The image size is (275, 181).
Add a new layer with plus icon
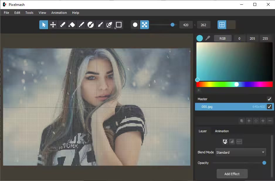coord(263,121)
